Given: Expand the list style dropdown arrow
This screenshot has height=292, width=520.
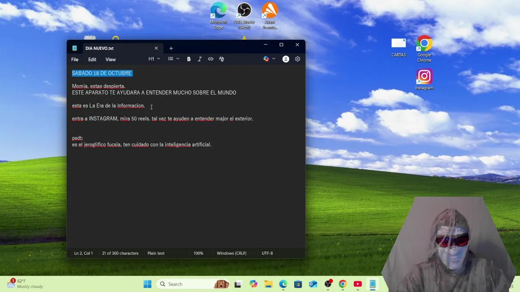Looking at the screenshot, I should pyautogui.click(x=178, y=59).
